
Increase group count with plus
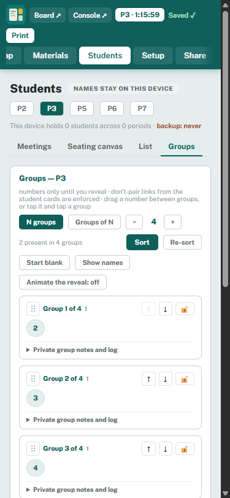pos(172,222)
